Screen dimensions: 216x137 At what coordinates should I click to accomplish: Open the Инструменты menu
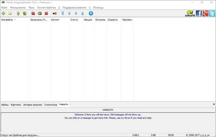click(x=18, y=8)
